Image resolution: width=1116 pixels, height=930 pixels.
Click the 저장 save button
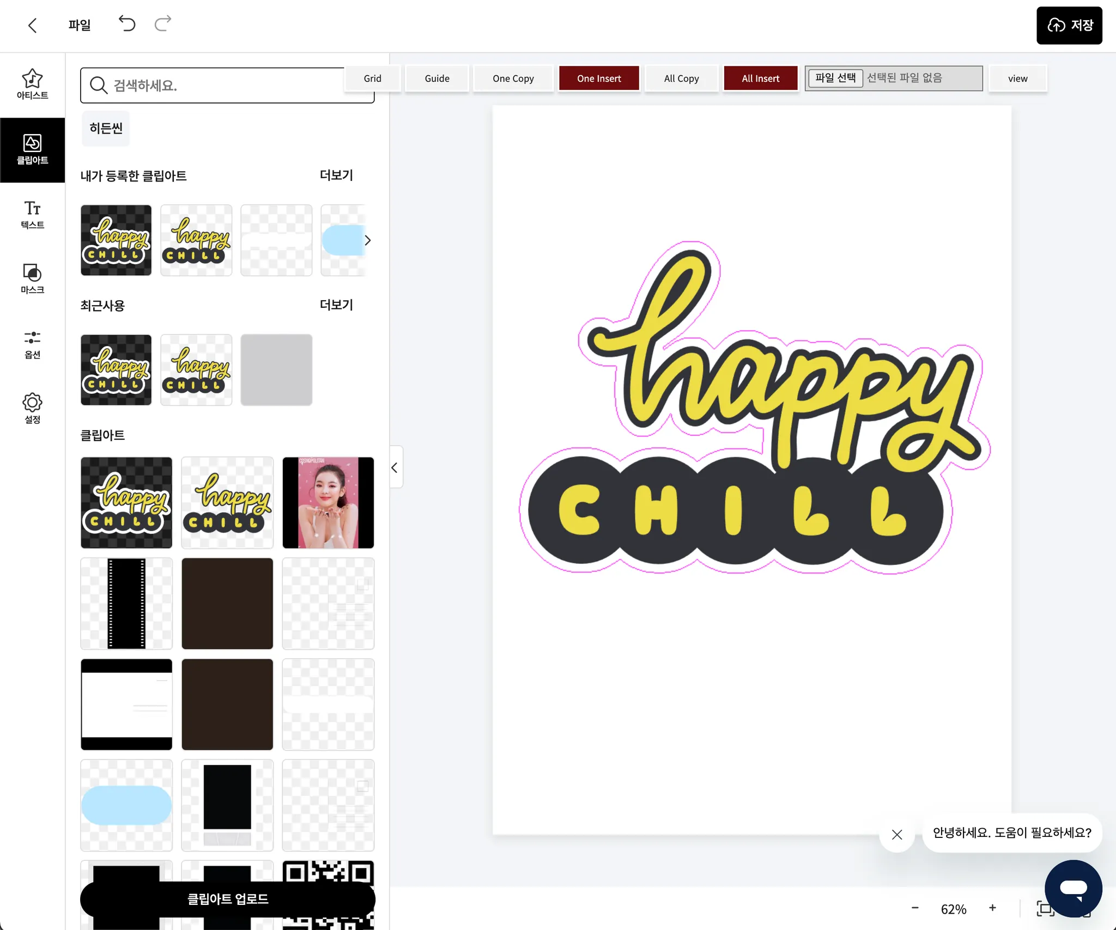coord(1069,25)
